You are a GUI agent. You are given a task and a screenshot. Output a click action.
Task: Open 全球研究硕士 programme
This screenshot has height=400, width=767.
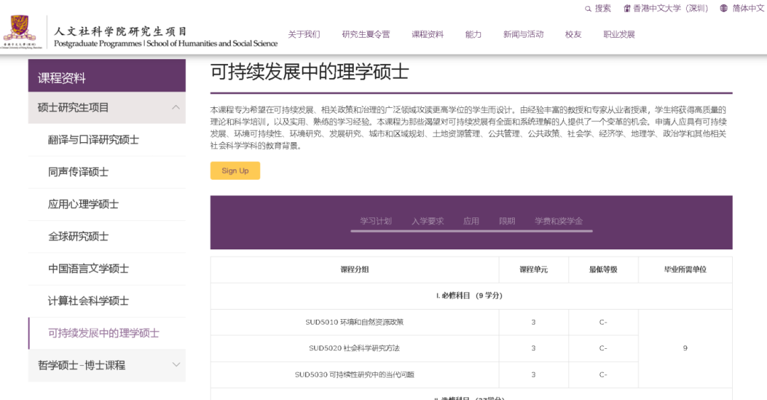[78, 237]
